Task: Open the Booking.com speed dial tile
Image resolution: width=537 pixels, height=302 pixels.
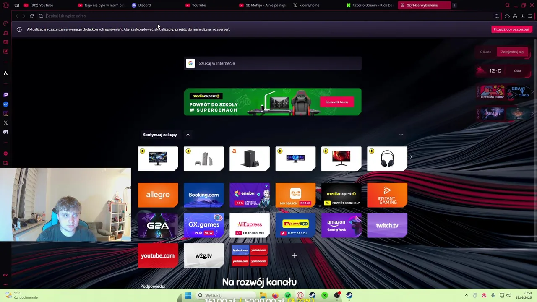Action: [x=204, y=195]
